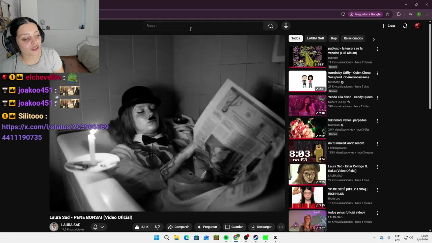Open Microsoft Edge from taskbar
Screen dimensions: 432x243
[186, 238]
